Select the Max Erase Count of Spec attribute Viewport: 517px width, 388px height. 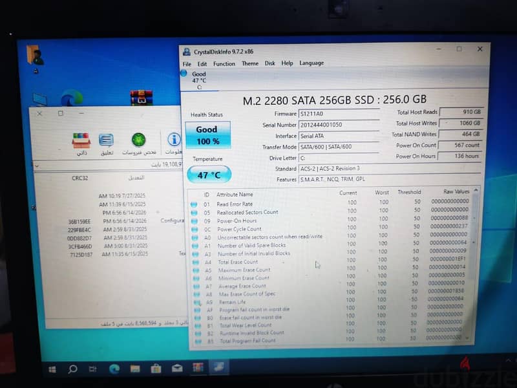247,294
